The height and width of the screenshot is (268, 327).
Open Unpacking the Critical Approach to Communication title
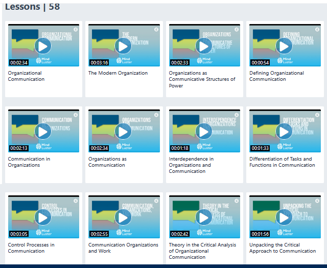pyautogui.click(x=283, y=248)
